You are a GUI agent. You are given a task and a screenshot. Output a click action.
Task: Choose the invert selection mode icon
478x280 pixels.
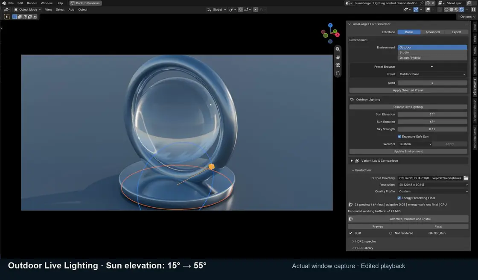click(x=30, y=17)
